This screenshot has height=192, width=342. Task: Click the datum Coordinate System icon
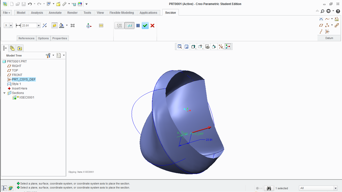327,31
